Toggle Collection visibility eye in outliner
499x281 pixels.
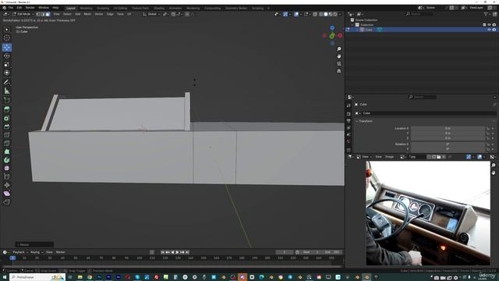pyautogui.click(x=489, y=25)
